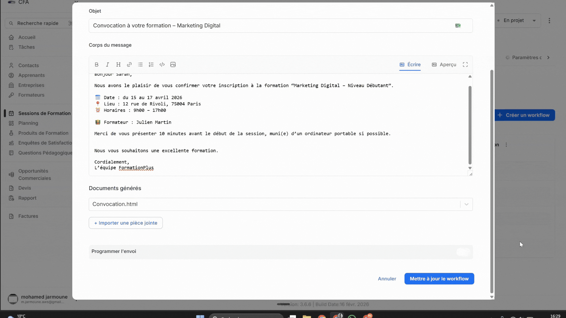Image resolution: width=566 pixels, height=318 pixels.
Task: Click the heading format icon
Action: (118, 64)
